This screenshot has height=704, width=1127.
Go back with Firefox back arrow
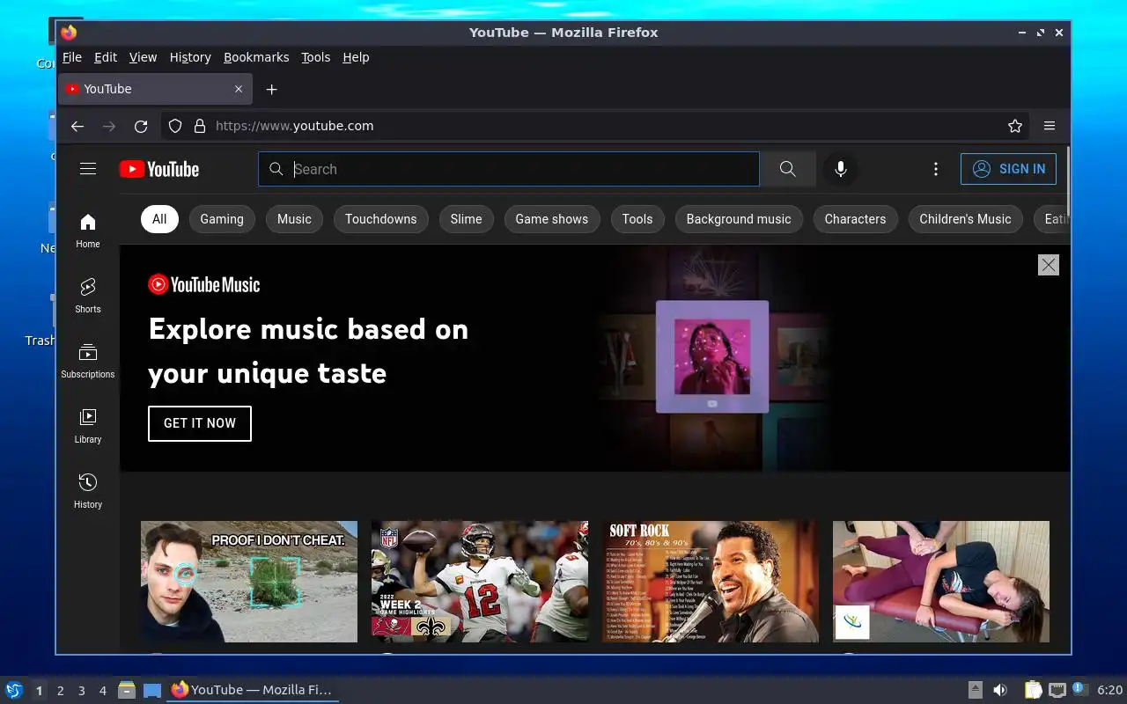pyautogui.click(x=77, y=126)
